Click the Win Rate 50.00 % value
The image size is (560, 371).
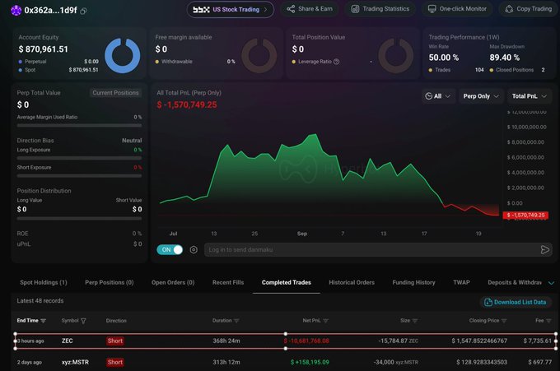444,58
